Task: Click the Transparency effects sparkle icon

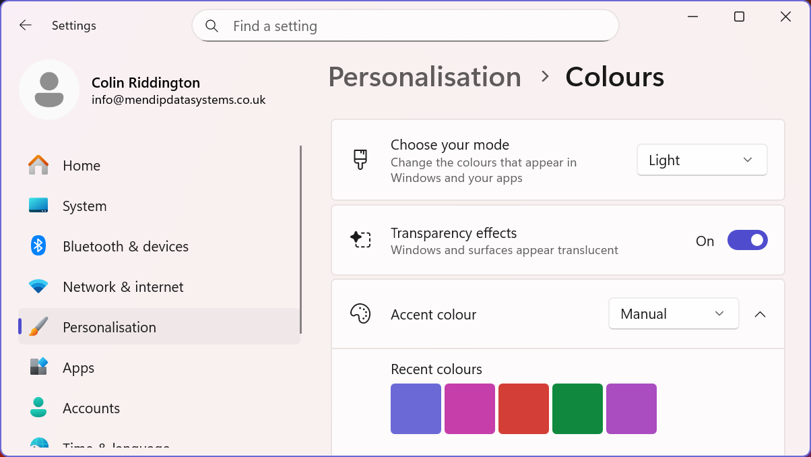Action: click(x=360, y=240)
